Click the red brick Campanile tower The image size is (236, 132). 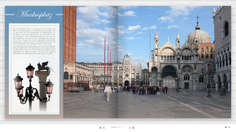(70, 34)
